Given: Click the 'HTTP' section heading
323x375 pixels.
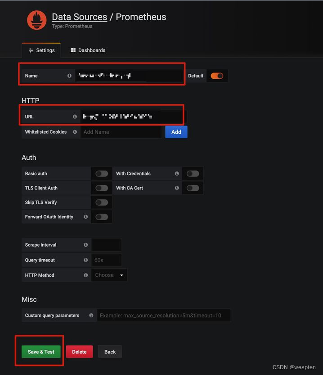Looking at the screenshot, I should click(30, 100).
